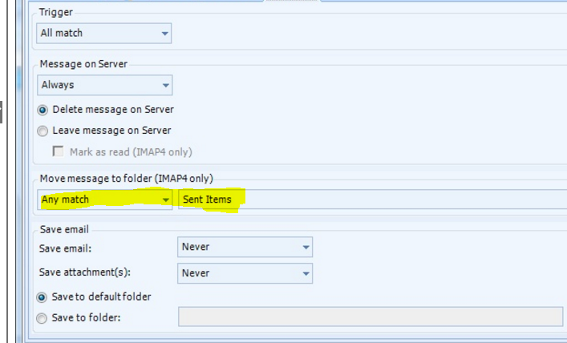Click the arrow on Trigger combo box
The height and width of the screenshot is (343, 567).
click(165, 34)
